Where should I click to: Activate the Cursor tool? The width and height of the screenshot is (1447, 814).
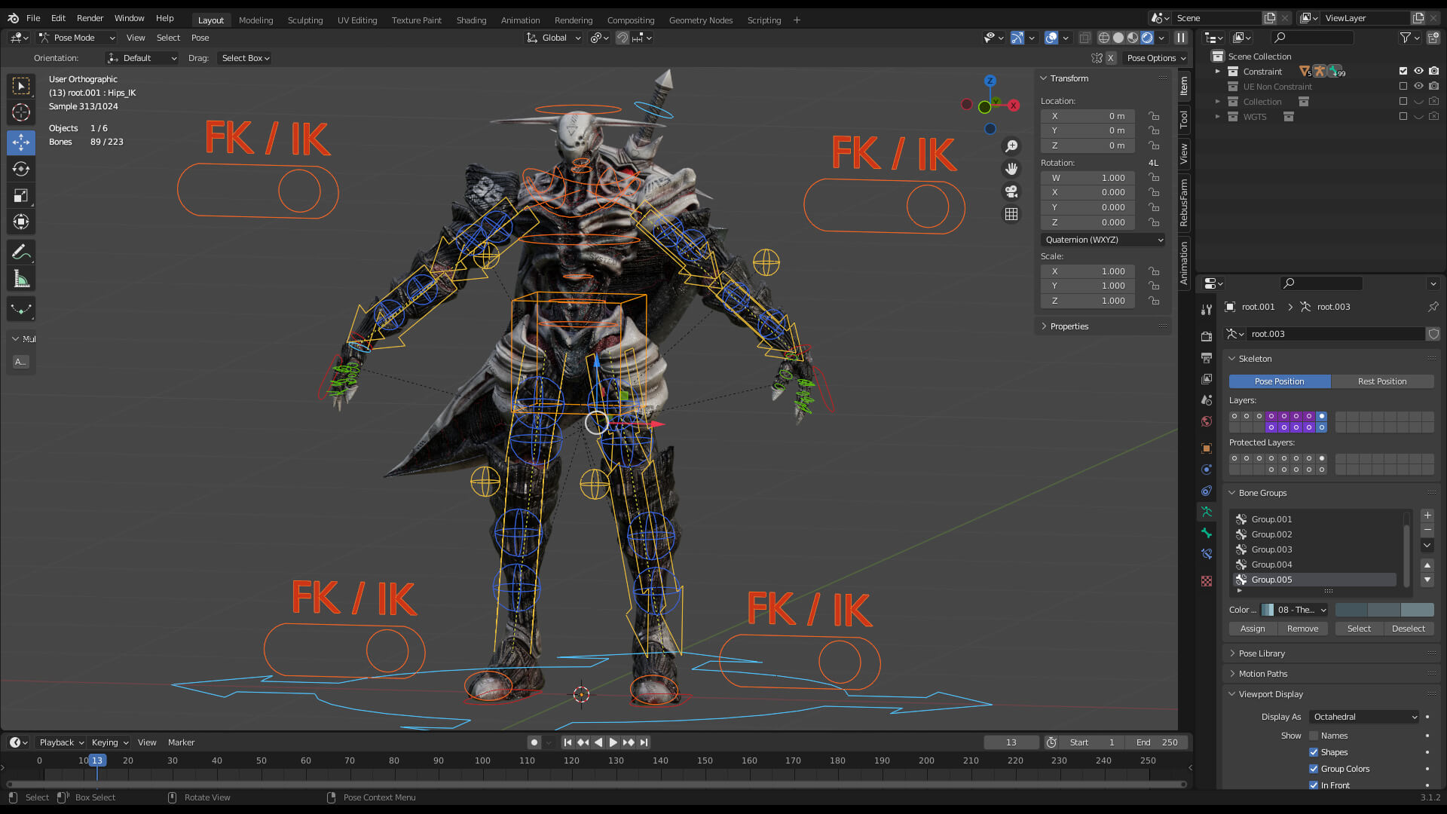click(x=21, y=113)
